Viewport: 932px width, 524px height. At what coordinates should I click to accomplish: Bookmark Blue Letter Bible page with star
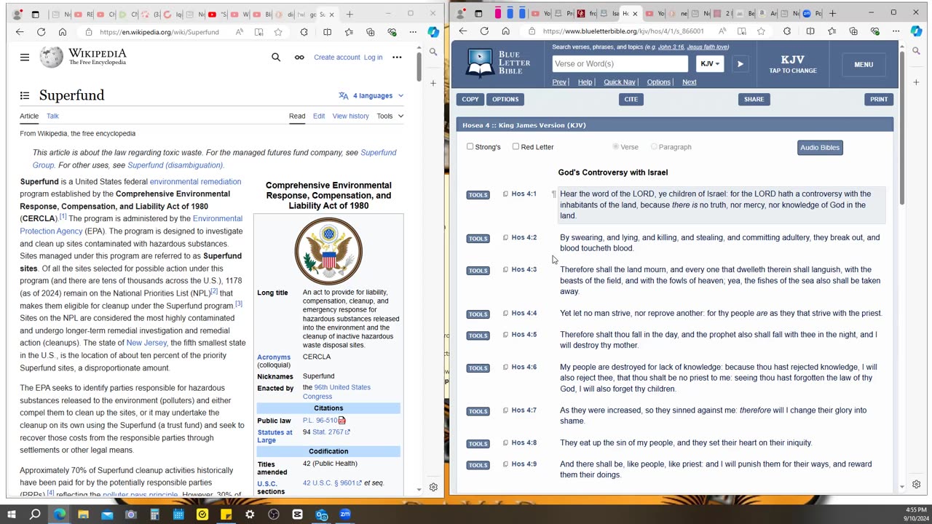coord(761,31)
